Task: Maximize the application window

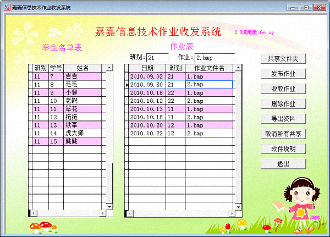Action: 306,7
